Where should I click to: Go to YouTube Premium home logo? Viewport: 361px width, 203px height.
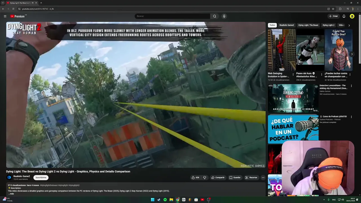(x=18, y=16)
